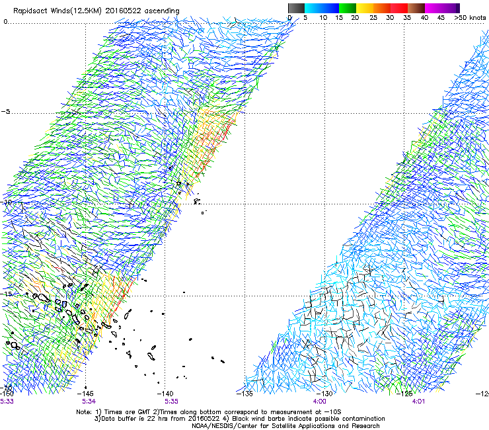Click the purple time stamp '4:01'
This screenshot has height=430, width=489.
click(418, 402)
